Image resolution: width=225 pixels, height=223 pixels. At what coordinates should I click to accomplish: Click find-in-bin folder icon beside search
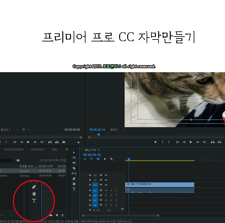point(18,160)
